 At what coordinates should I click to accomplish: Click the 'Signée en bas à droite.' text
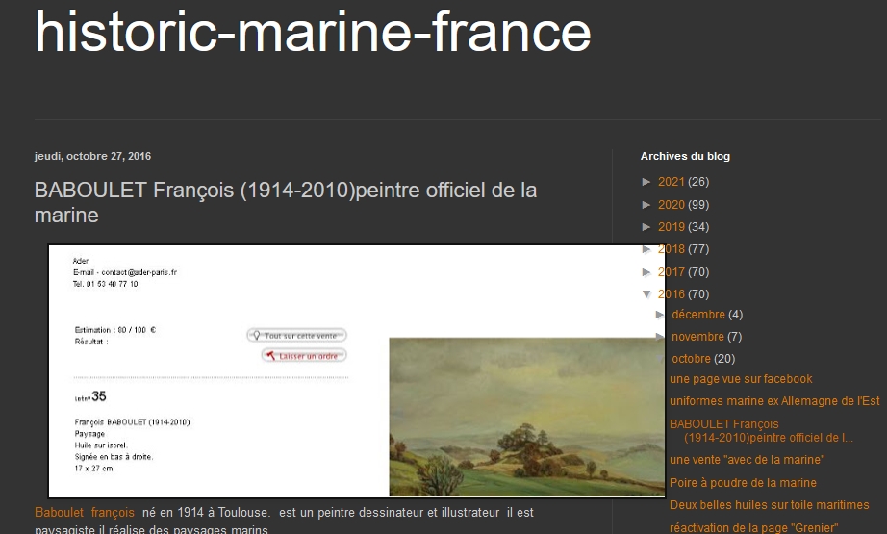pos(114,456)
